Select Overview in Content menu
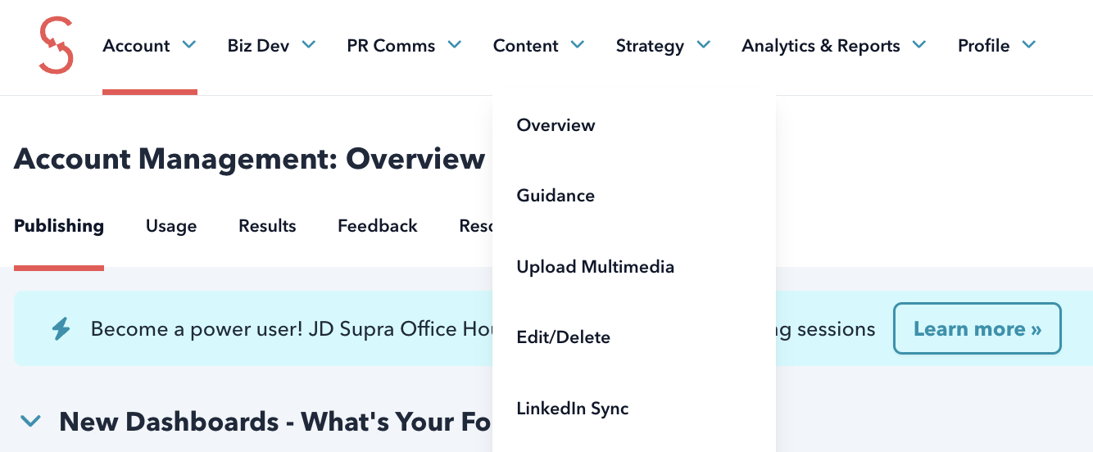 (x=556, y=125)
